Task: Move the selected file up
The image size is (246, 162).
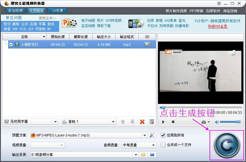Action: 123,122
